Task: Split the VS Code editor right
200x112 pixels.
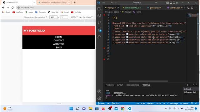Action: click(192, 8)
